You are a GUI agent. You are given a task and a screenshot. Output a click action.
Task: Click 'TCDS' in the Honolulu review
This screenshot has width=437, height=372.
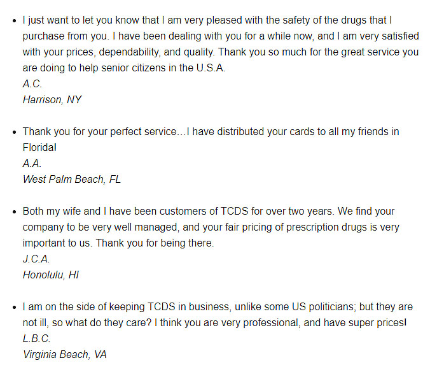point(234,211)
